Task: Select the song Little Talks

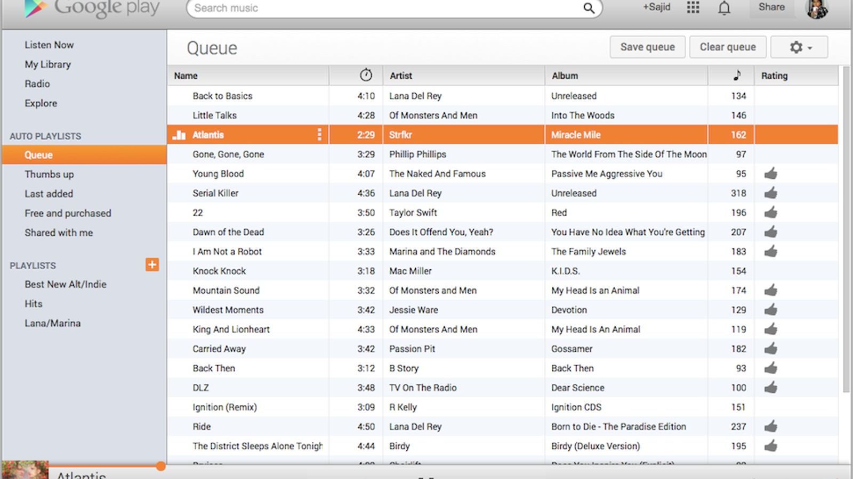Action: click(x=214, y=115)
